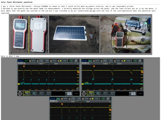Open the test bench instrumentation photo

[x=126, y=34]
